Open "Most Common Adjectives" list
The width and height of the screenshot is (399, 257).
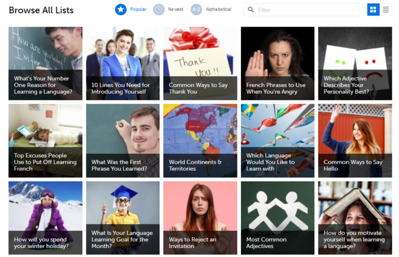pos(277,218)
